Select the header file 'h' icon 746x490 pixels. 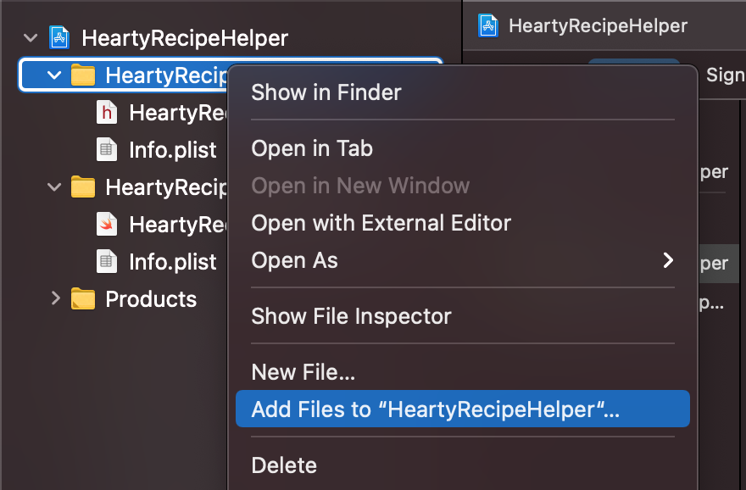107,112
